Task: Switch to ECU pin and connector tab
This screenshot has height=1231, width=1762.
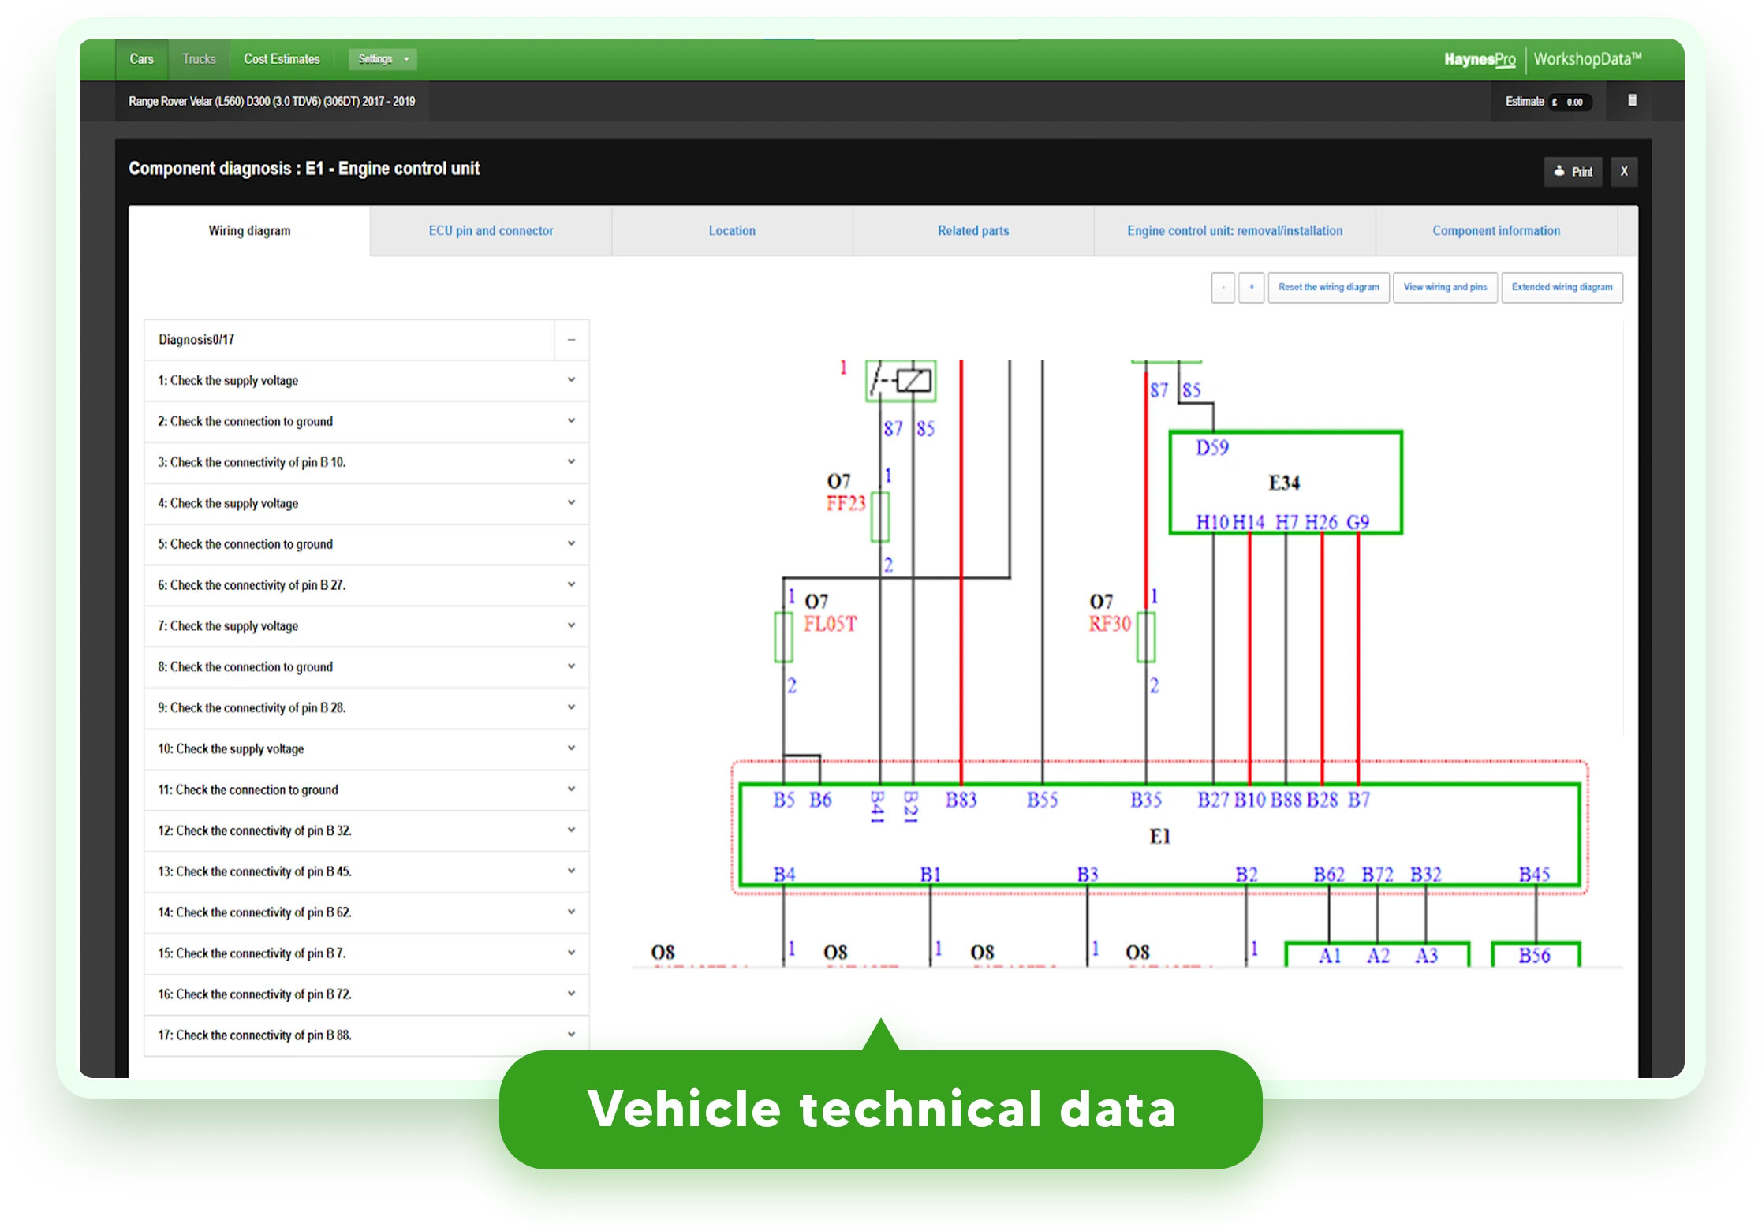Action: click(x=491, y=230)
